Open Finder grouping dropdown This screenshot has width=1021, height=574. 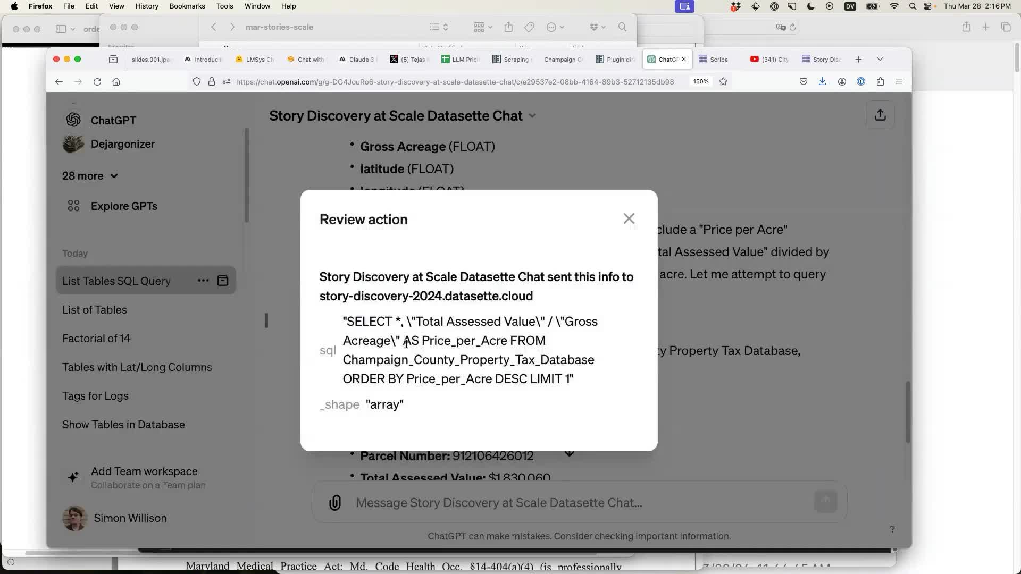click(483, 27)
